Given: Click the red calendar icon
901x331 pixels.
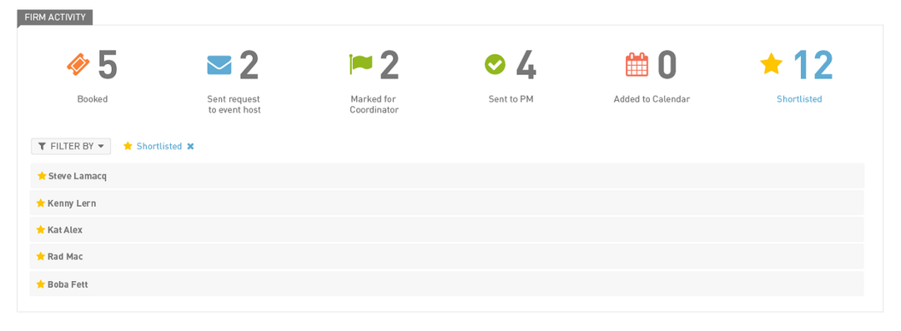Looking at the screenshot, I should (x=637, y=64).
